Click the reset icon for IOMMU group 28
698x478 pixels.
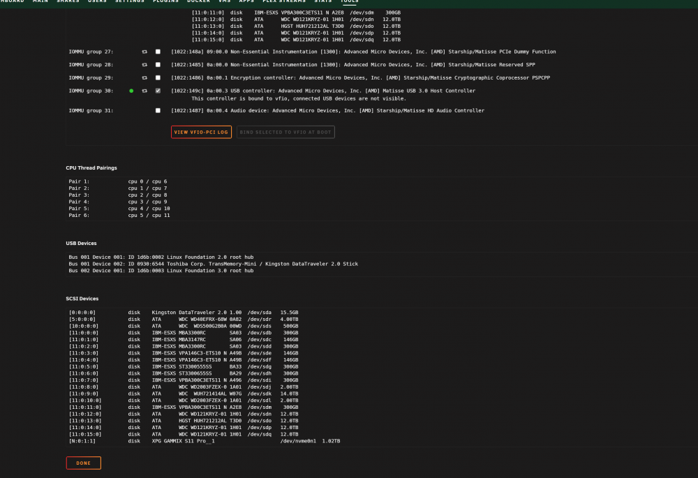pyautogui.click(x=144, y=64)
